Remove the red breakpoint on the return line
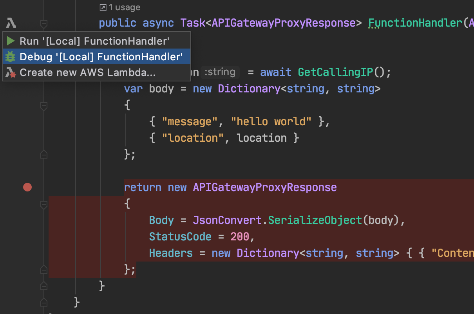 27,188
